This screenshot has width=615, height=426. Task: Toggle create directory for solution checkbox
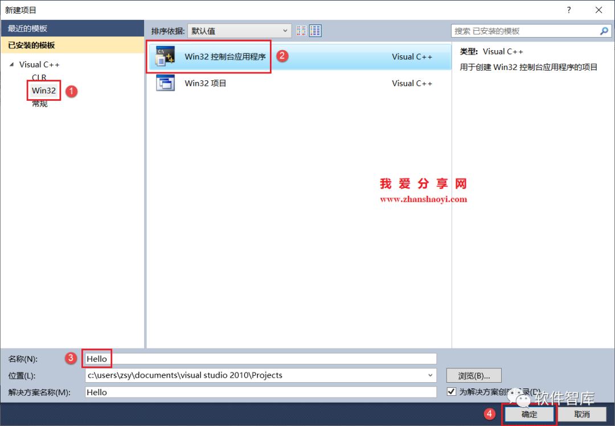pos(452,391)
